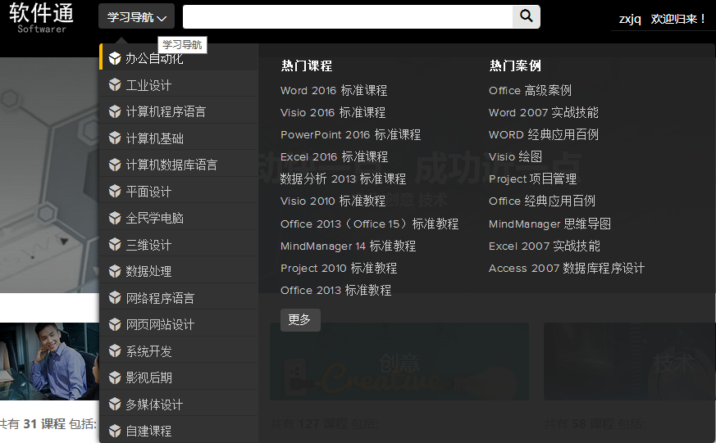
Task: Open the 学习导航 dropdown menu
Action: point(136,17)
